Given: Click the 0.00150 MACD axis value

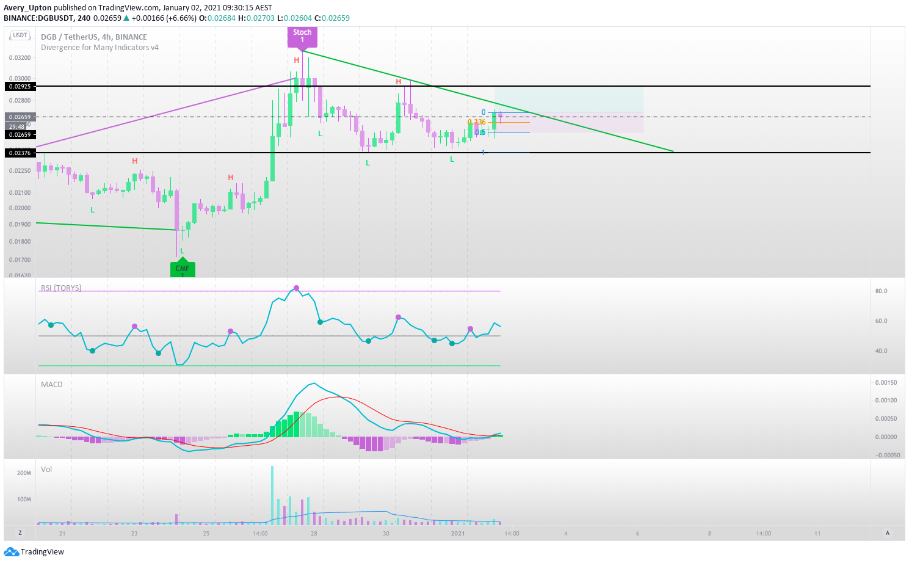Looking at the screenshot, I should (x=886, y=382).
